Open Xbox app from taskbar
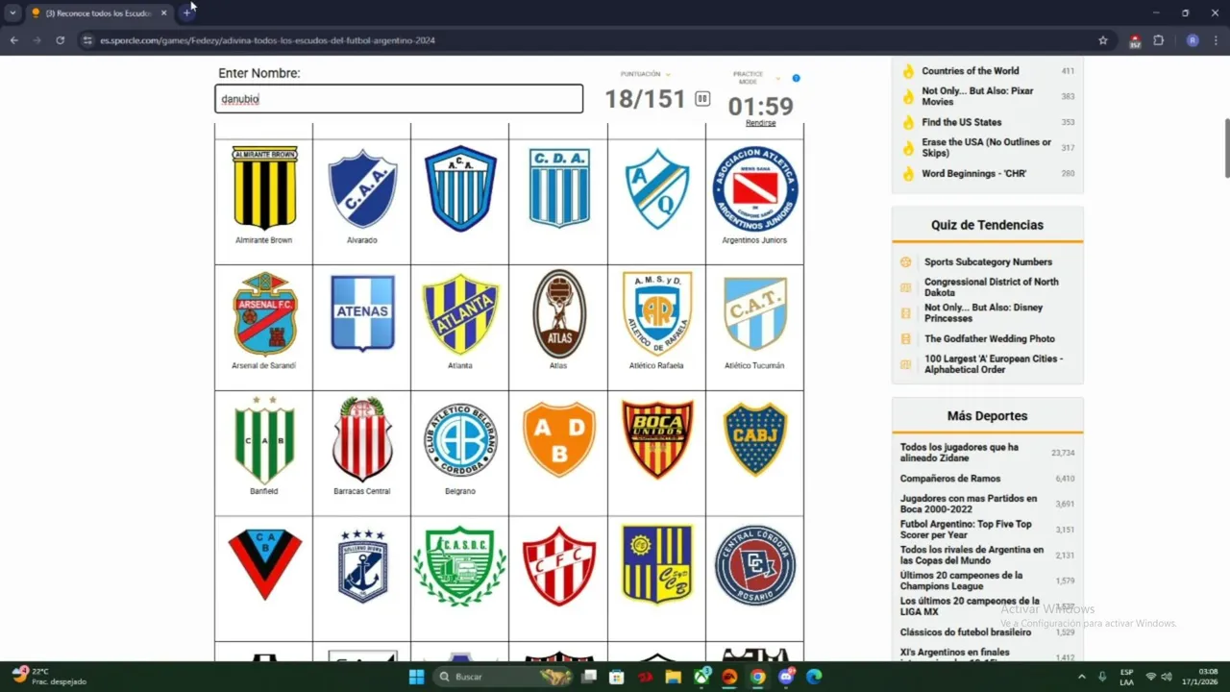The image size is (1230, 692). click(702, 677)
